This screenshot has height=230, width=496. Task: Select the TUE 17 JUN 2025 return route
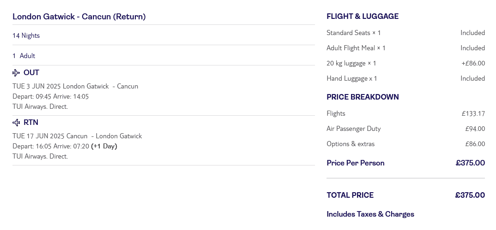coord(77,136)
